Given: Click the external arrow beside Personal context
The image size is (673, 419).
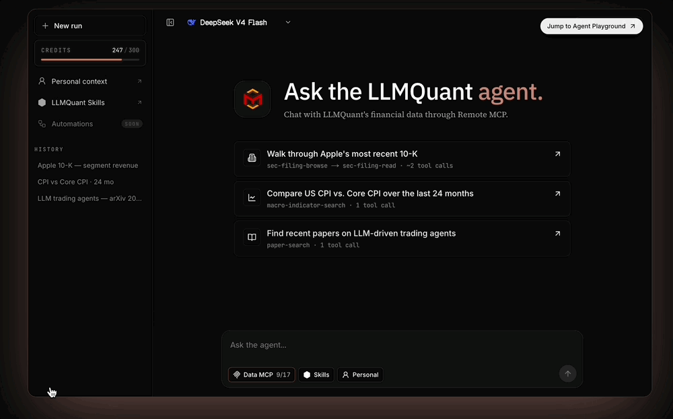Looking at the screenshot, I should 139,82.
